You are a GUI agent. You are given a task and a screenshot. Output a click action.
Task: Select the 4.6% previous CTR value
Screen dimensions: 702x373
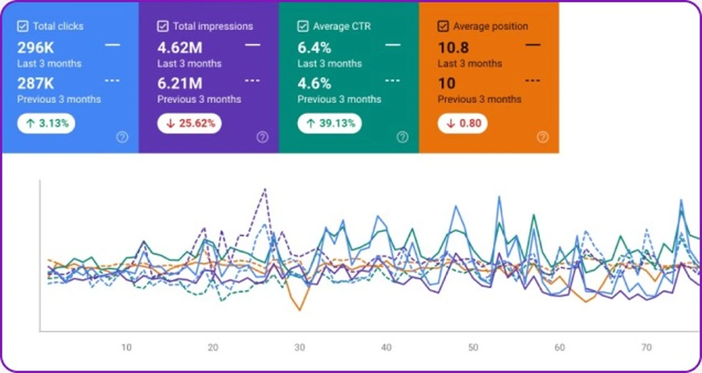pyautogui.click(x=314, y=83)
